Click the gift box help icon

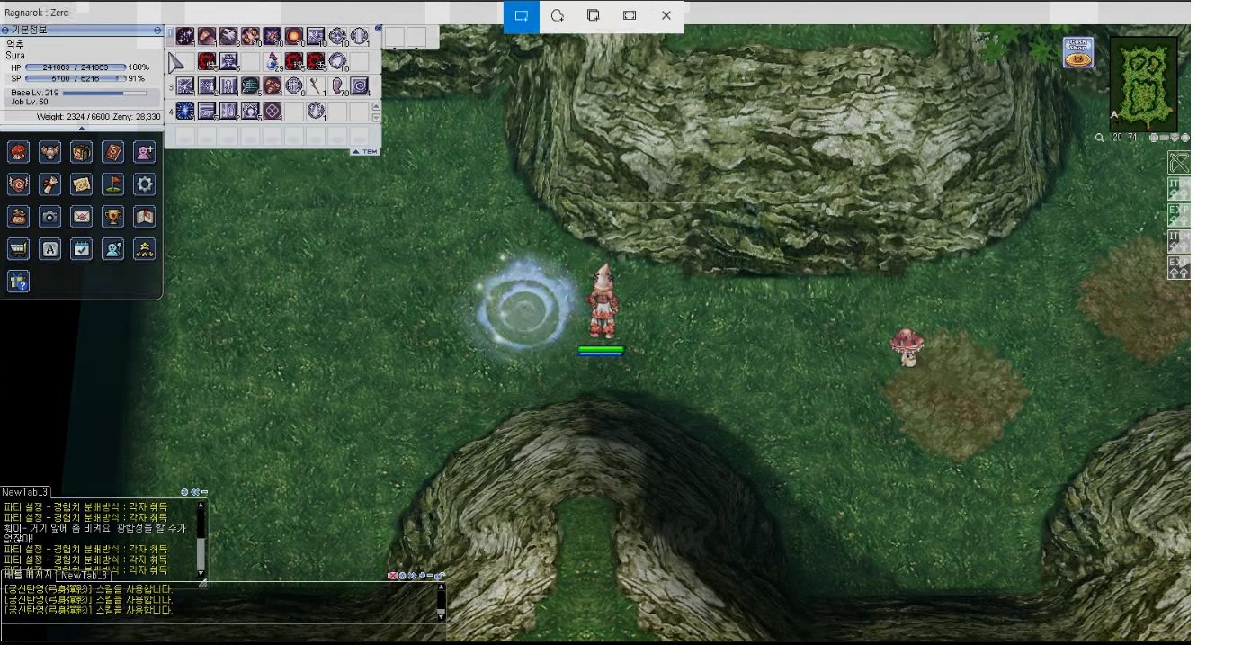coord(19,282)
